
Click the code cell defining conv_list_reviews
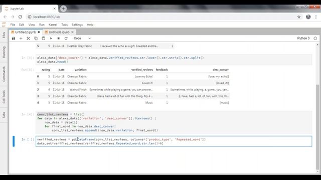[x=174, y=122]
